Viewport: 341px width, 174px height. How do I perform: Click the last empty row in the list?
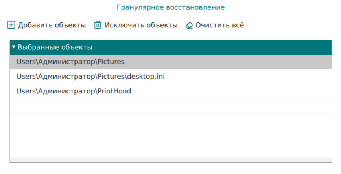point(170,150)
